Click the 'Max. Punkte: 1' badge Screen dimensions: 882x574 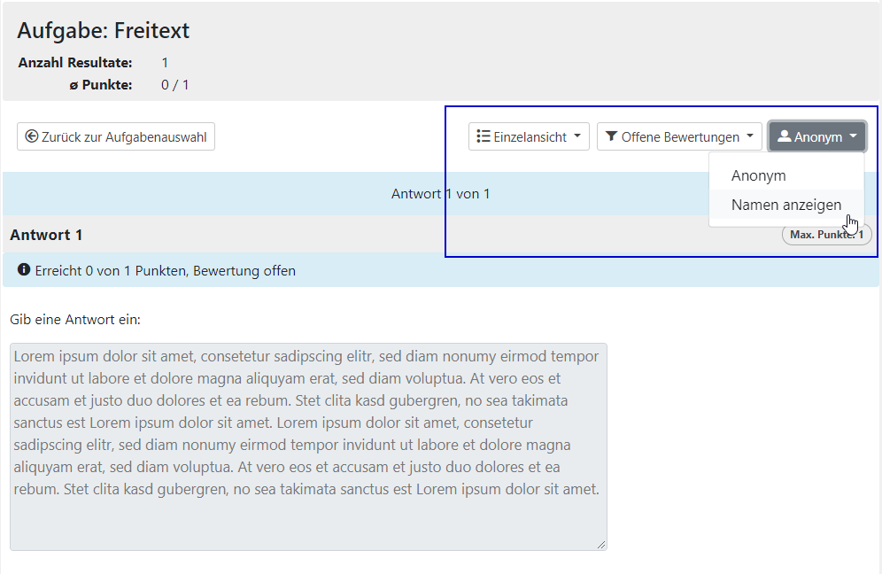click(826, 235)
